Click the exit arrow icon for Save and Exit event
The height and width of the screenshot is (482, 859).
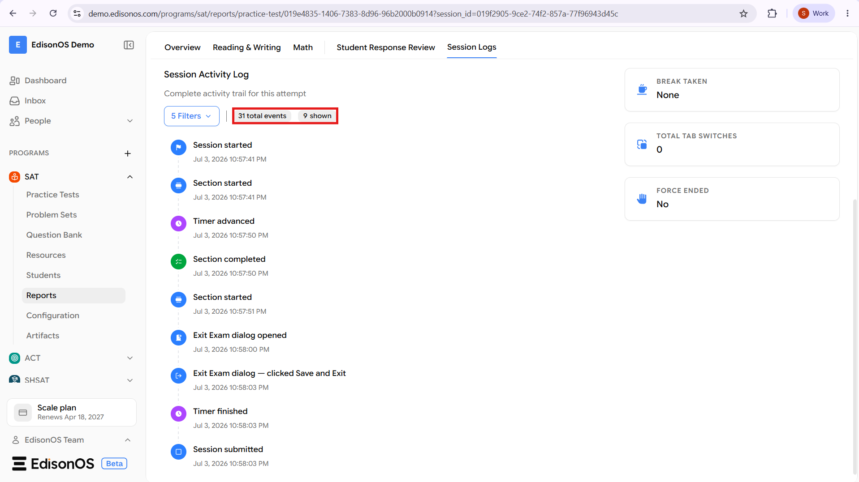click(x=178, y=375)
